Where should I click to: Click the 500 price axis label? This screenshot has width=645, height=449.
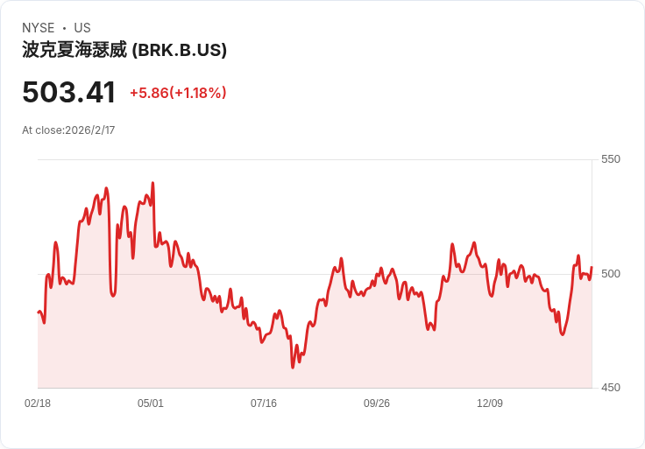coord(611,274)
